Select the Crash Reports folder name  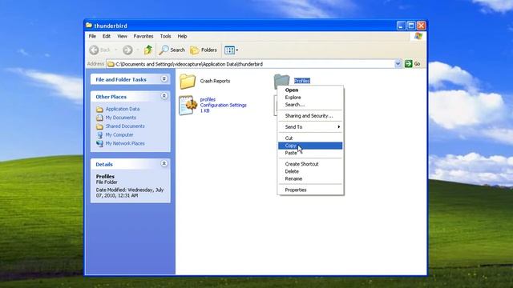[215, 81]
